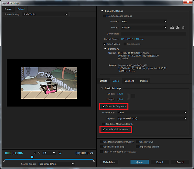
Task: Click the Metadata... button
Action: coord(109,162)
